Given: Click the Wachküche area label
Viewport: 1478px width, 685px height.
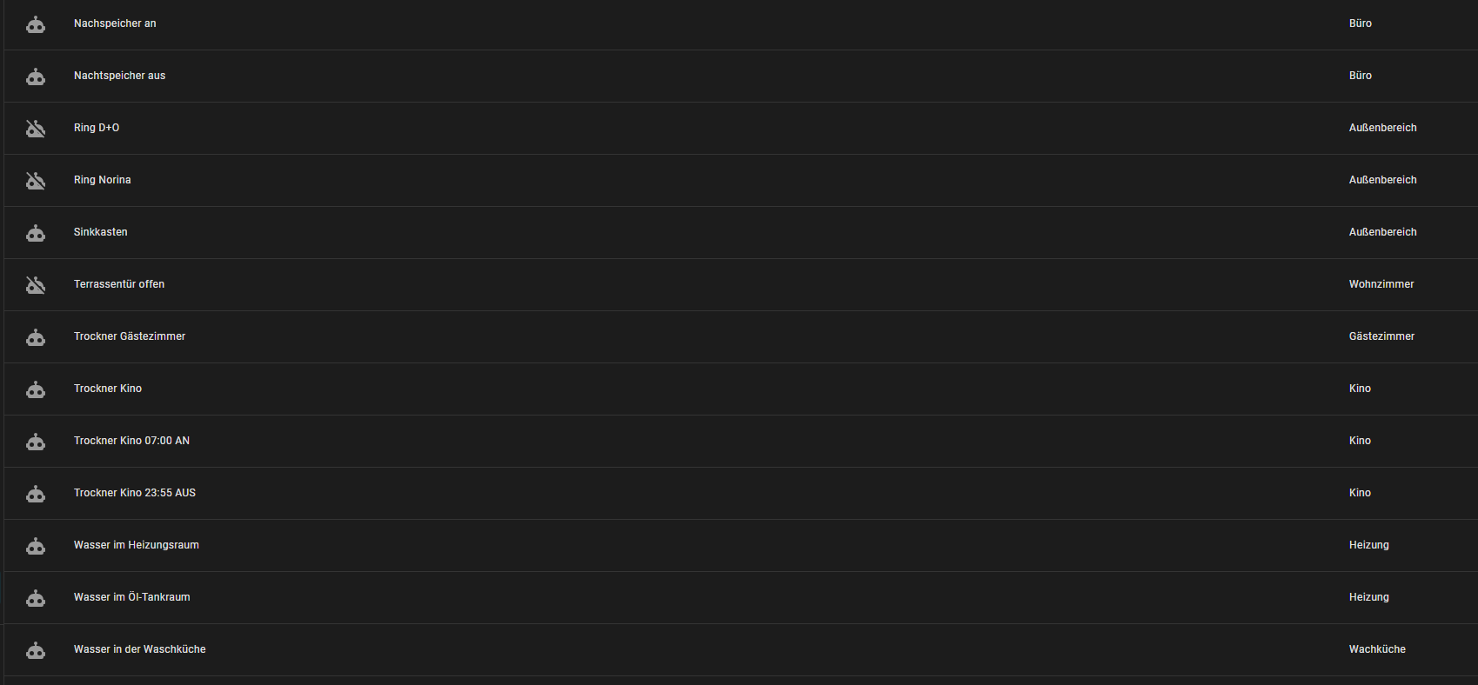Looking at the screenshot, I should pos(1377,649).
